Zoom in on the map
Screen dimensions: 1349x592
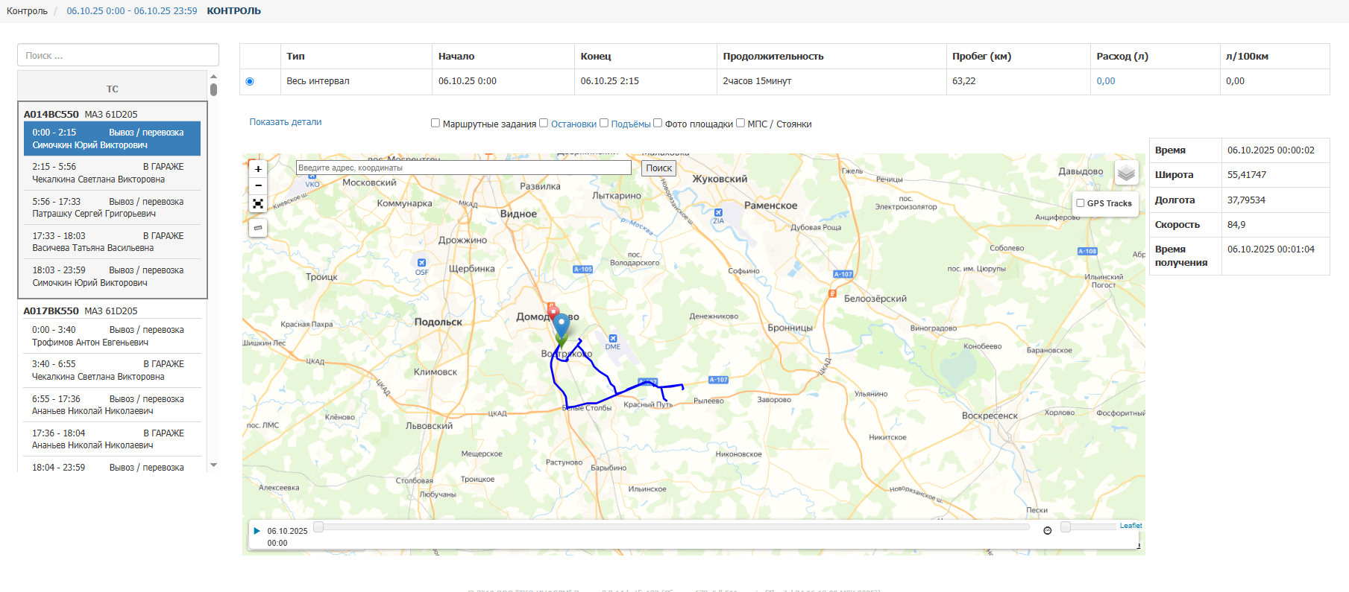coord(258,169)
